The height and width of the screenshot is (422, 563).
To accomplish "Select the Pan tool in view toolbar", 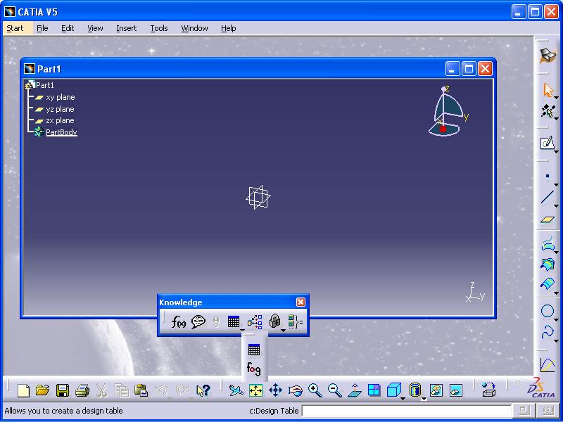I will tap(275, 390).
